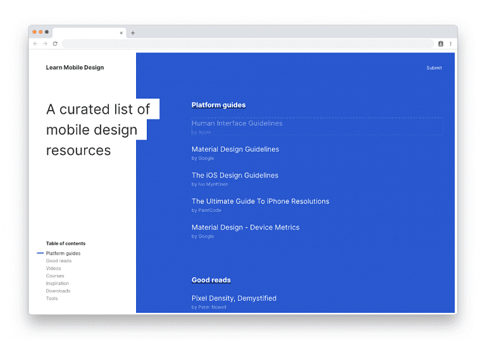Close the current browser tab
This screenshot has width=486, height=340.
tap(121, 33)
